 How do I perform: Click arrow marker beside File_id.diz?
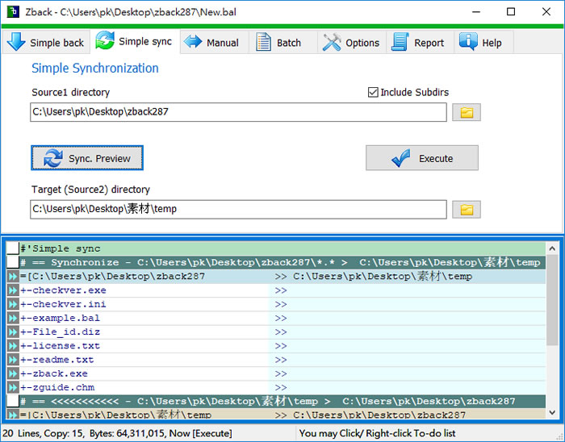[x=13, y=331]
